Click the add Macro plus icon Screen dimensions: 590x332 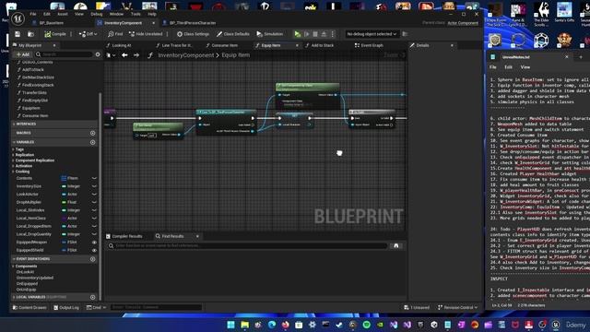tap(92, 133)
